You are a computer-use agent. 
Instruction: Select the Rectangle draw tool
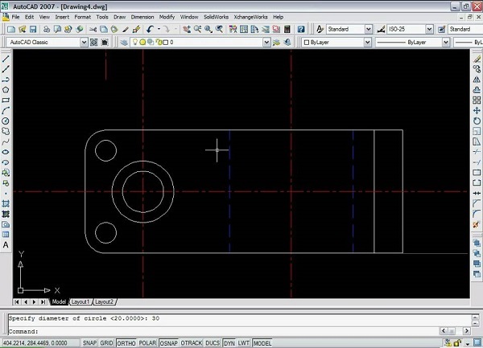click(6, 100)
